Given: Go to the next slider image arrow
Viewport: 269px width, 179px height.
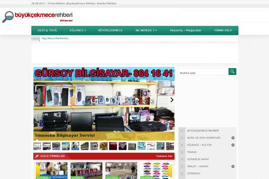Looking at the screenshot, I should [172, 100].
